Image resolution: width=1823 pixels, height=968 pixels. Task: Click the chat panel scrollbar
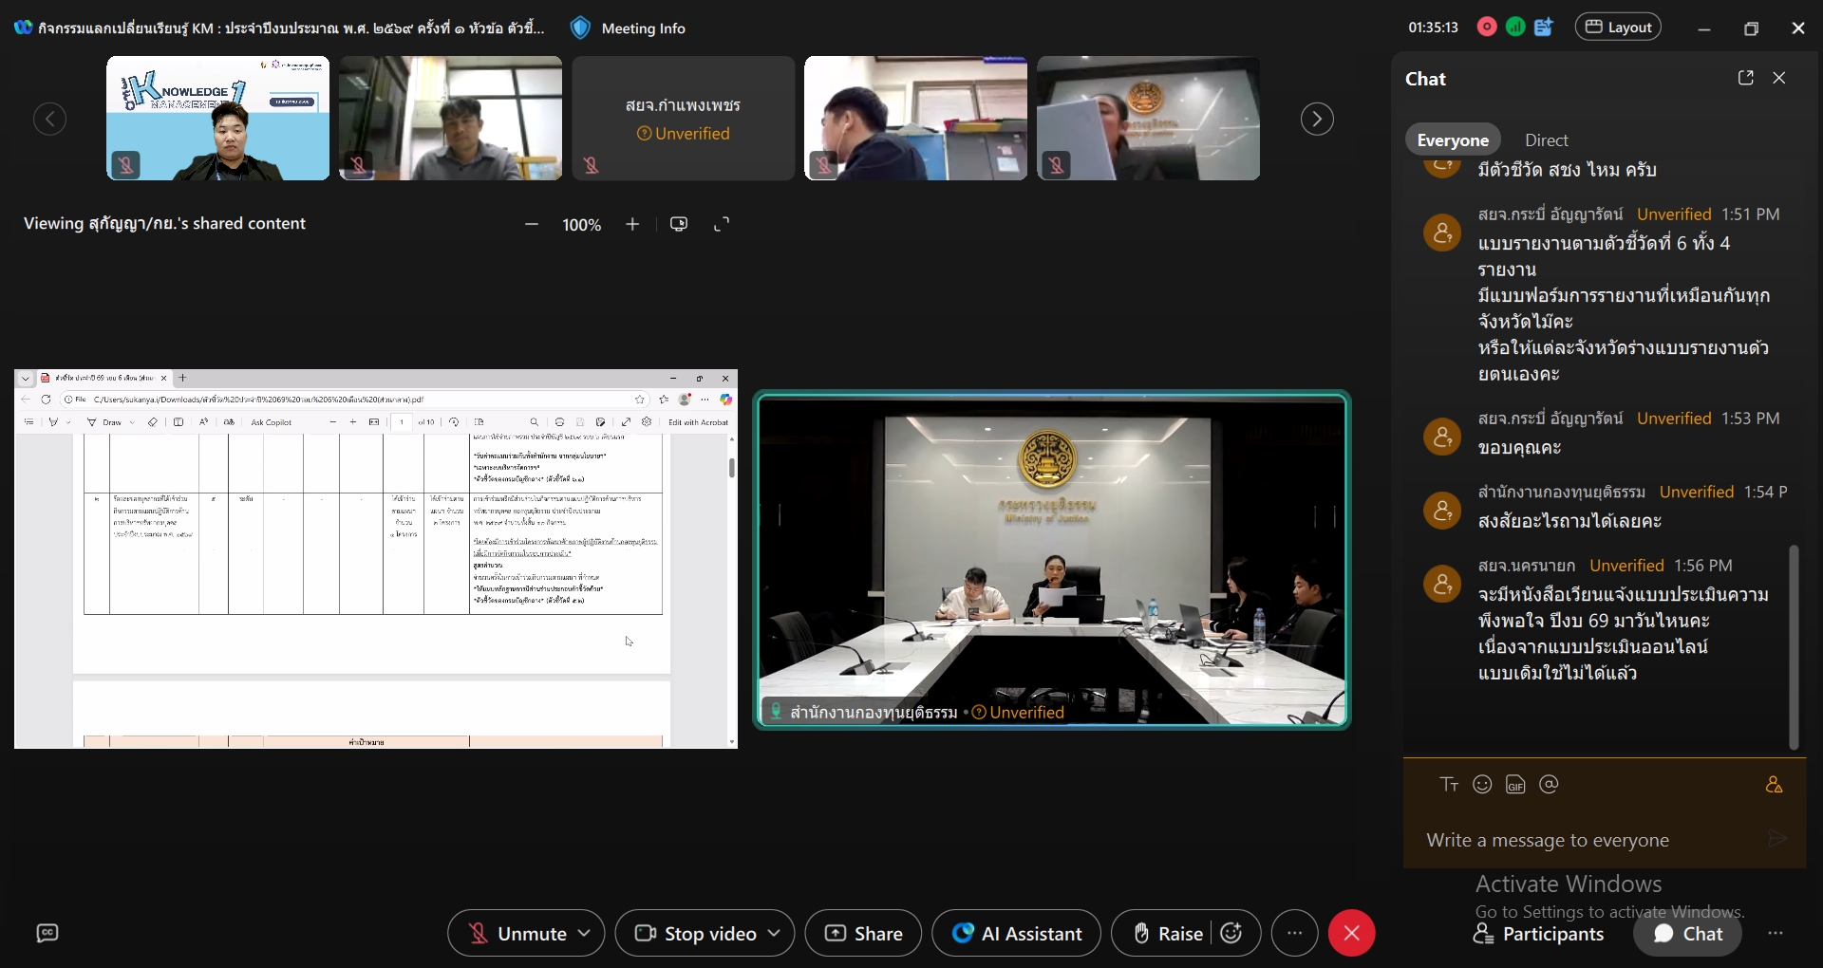(x=1794, y=645)
